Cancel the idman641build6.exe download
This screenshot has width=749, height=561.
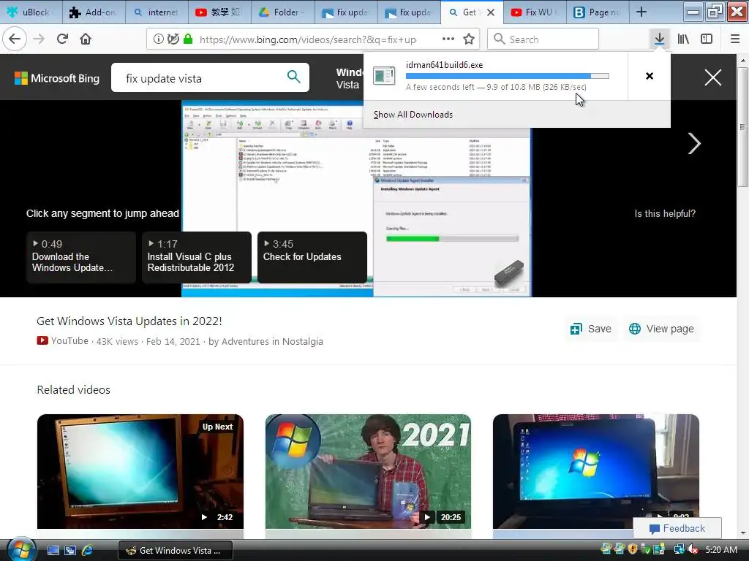650,76
